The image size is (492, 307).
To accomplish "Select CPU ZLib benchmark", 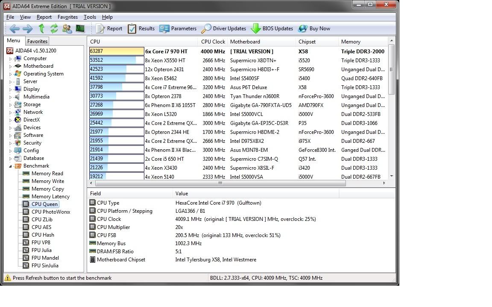I will pyautogui.click(x=42, y=220).
